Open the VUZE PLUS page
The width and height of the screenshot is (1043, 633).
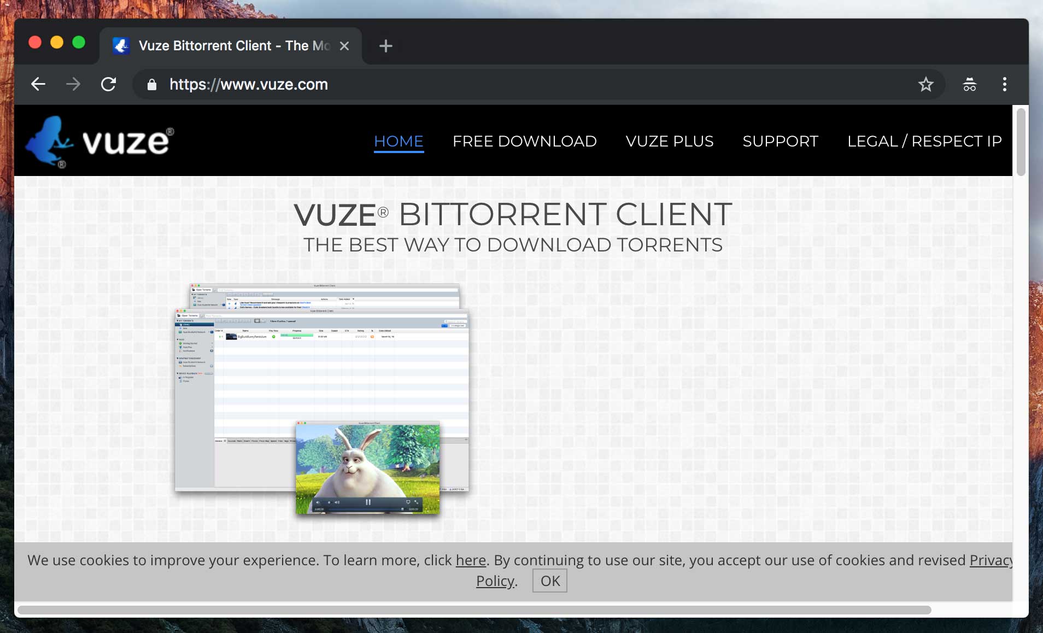click(669, 141)
